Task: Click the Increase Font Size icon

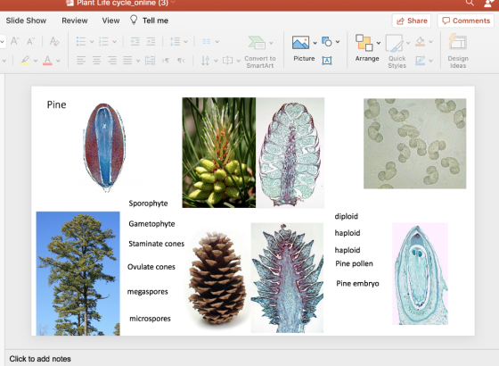Action: point(15,41)
